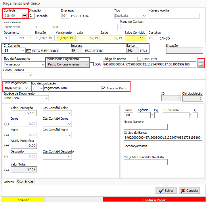Image resolution: width=207 pixels, height=203 pixels.
Task: Click agency Dg digit field
Action: 157,115
